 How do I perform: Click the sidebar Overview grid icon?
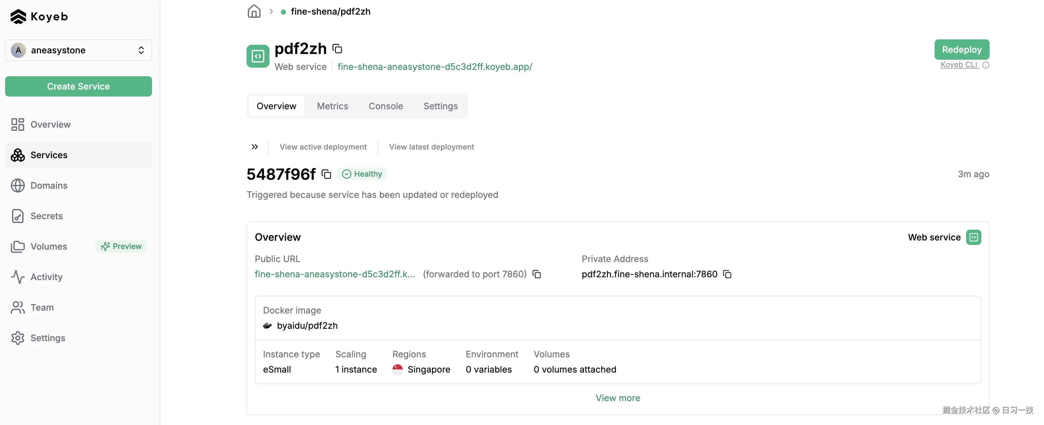(17, 125)
